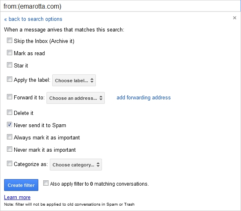
Task: Tick the Categorize as checkbox
Action: [x=9, y=164]
